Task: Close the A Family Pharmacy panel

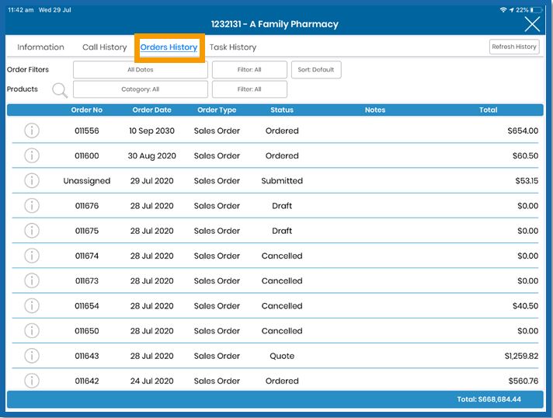Action: pos(532,24)
